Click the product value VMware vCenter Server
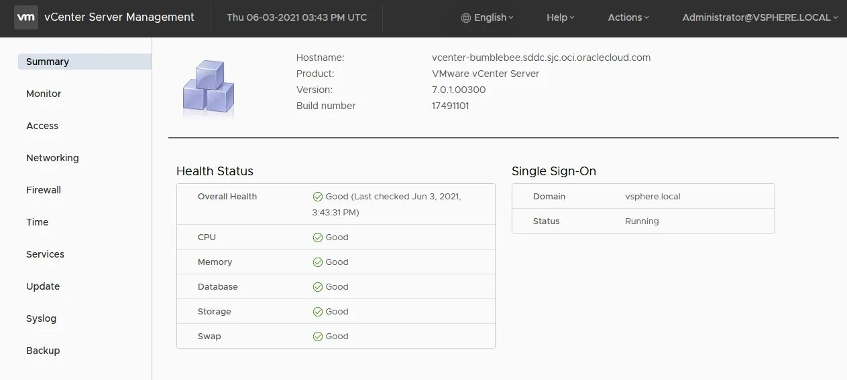This screenshot has width=847, height=380. (x=486, y=74)
